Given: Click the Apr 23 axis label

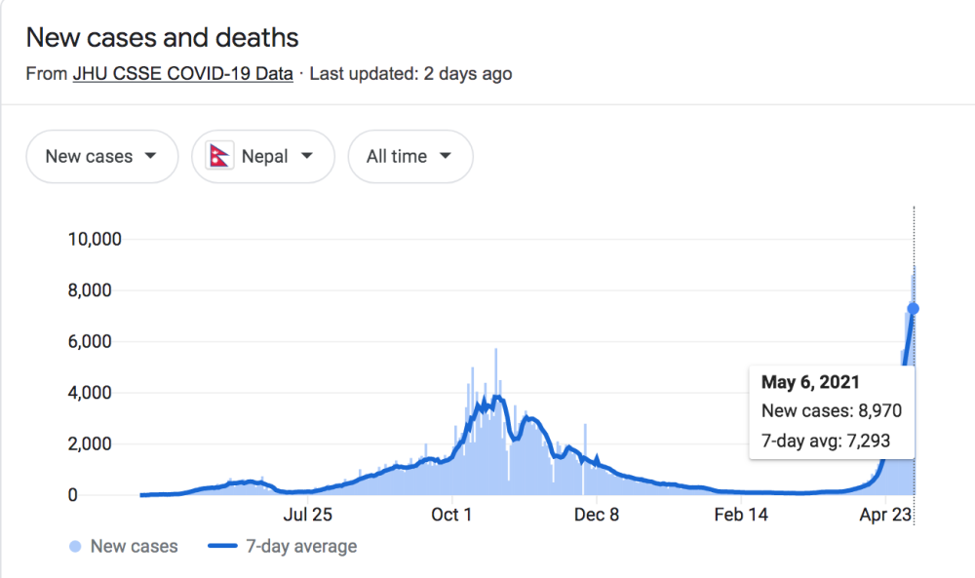Looking at the screenshot, I should pyautogui.click(x=885, y=515).
